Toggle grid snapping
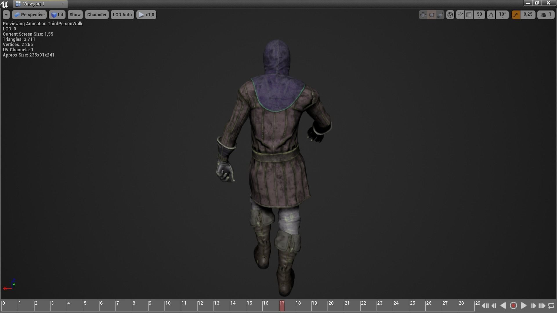557x313 pixels. coord(469,15)
